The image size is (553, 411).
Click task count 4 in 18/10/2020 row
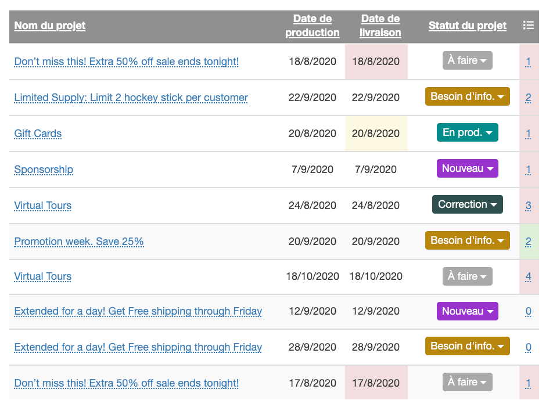pyautogui.click(x=528, y=277)
